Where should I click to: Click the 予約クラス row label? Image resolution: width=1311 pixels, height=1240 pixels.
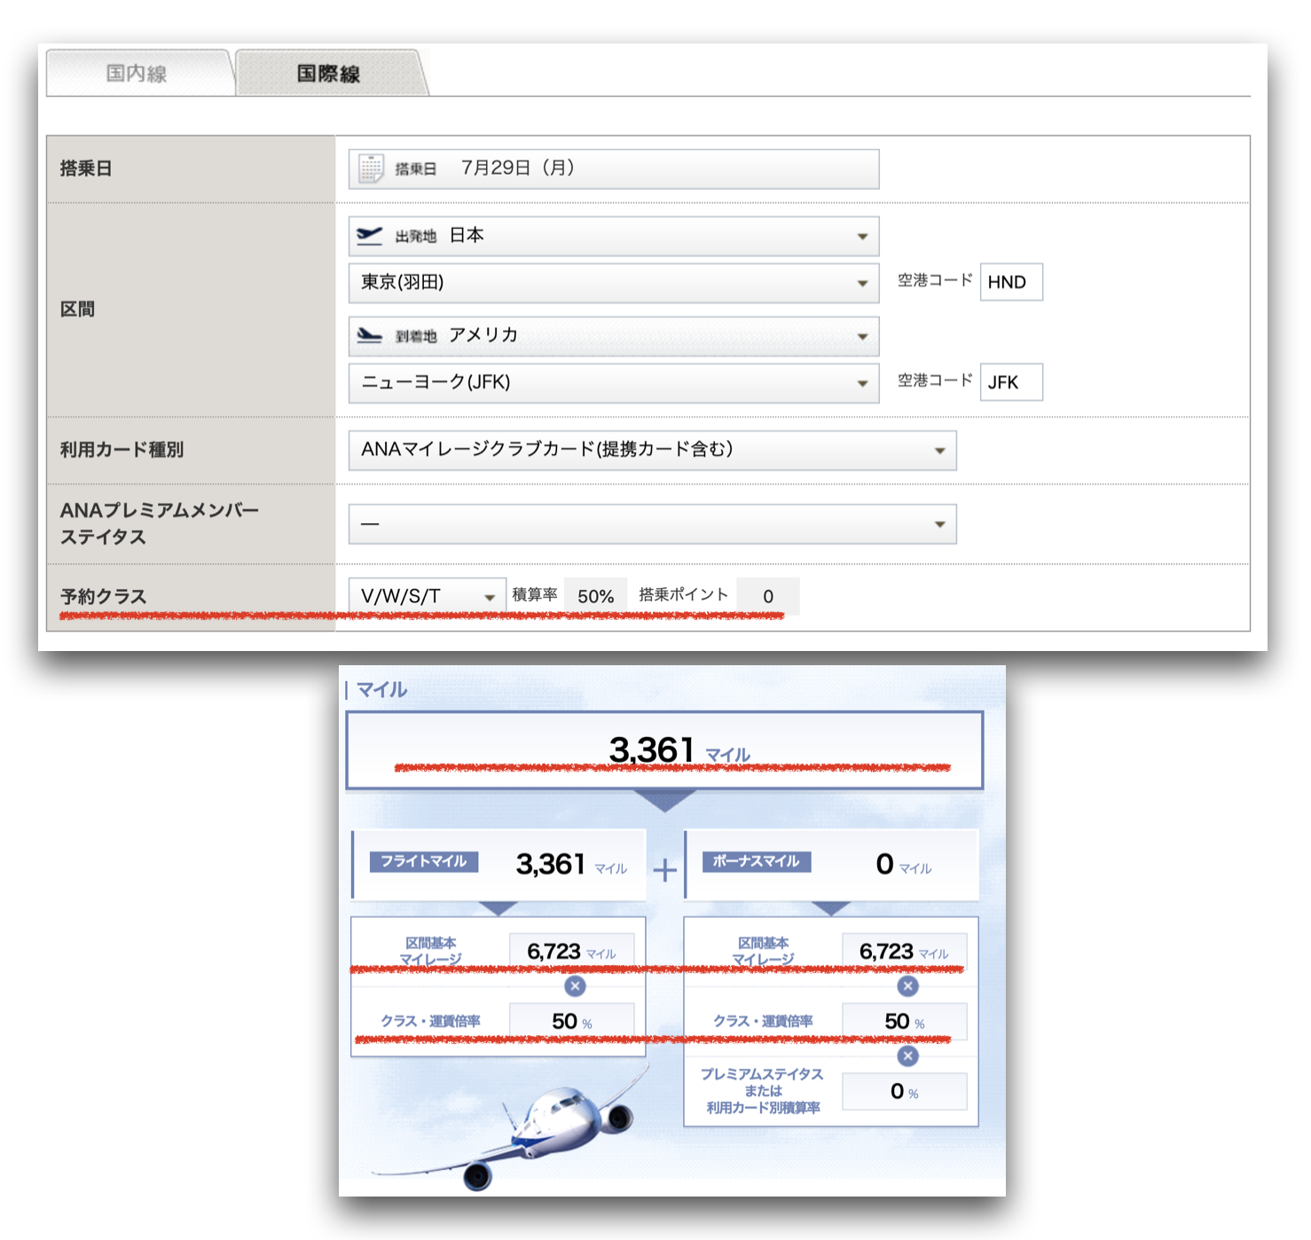[x=103, y=597]
